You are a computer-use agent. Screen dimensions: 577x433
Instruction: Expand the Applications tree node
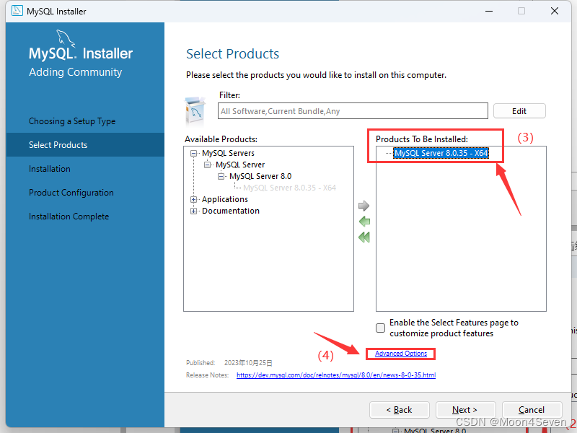click(194, 199)
